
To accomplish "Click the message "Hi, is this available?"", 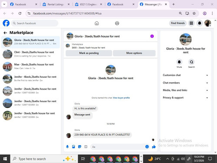I will point(85,108).
